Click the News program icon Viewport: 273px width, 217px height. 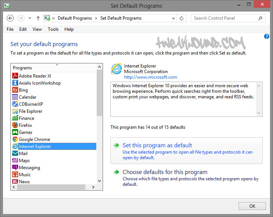tap(15, 181)
